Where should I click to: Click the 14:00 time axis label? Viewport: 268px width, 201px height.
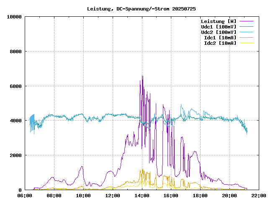142,196
